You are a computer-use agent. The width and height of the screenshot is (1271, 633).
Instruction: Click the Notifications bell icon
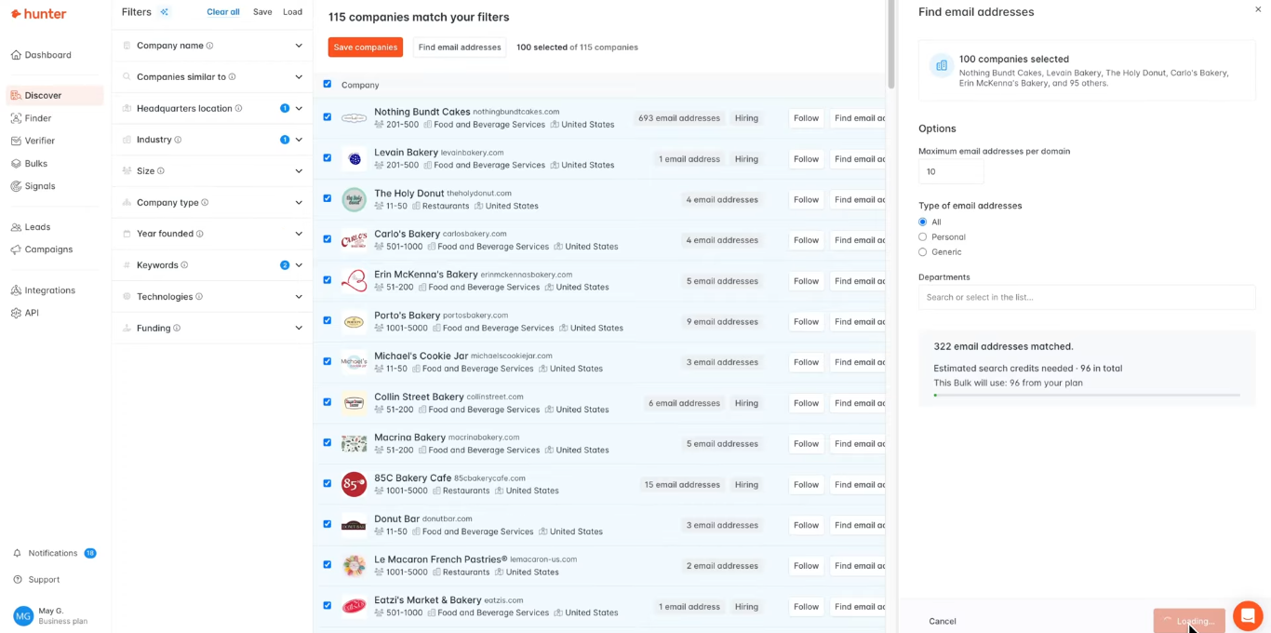click(17, 553)
